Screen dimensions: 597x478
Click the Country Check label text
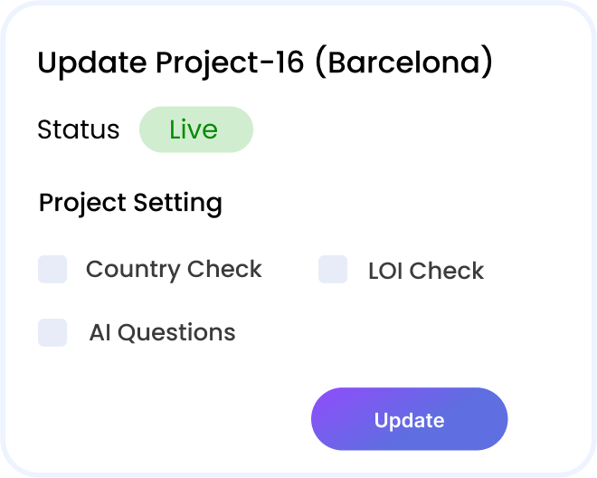pyautogui.click(x=174, y=270)
